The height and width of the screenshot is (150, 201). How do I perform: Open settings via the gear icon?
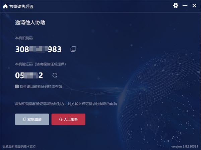click(x=176, y=5)
